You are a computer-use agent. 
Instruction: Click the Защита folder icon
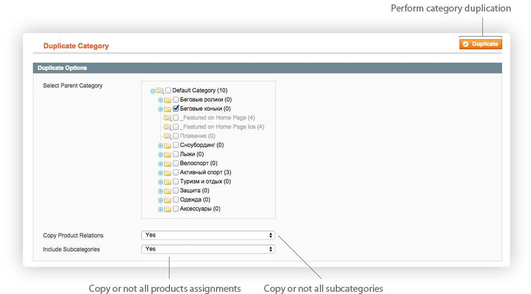point(168,191)
